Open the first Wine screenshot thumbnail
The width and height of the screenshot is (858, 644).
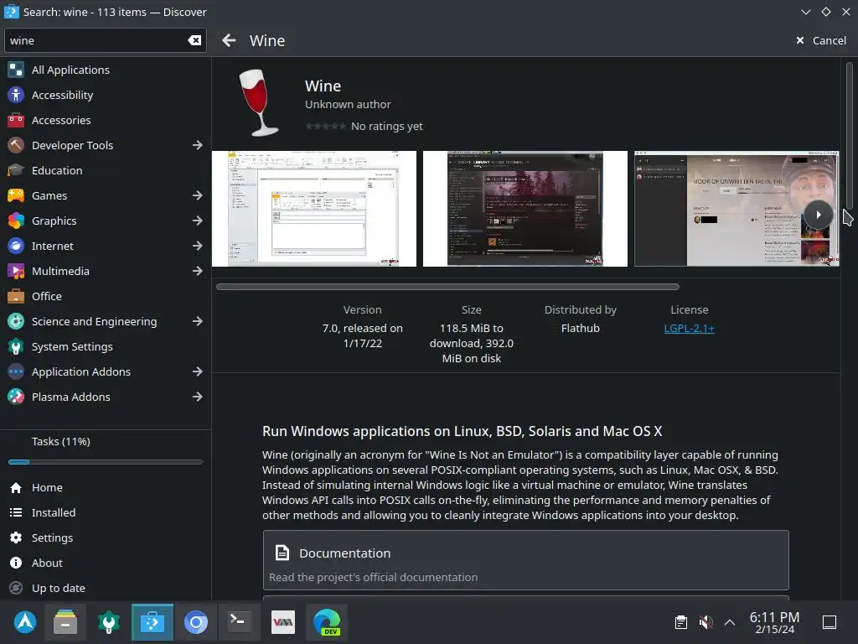click(x=314, y=209)
